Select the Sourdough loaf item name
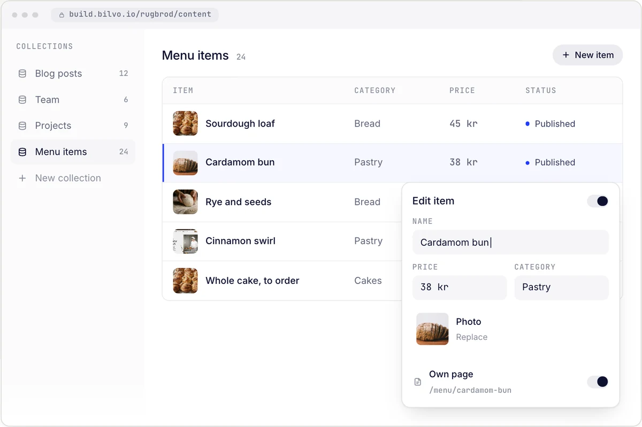This screenshot has width=642, height=427. [x=240, y=124]
